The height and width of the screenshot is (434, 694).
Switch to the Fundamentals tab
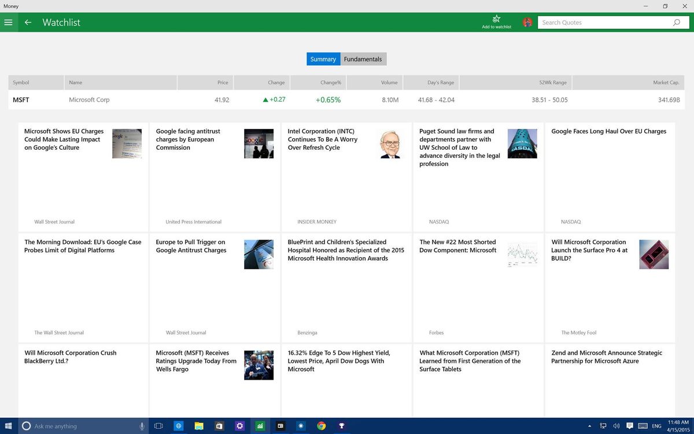363,58
